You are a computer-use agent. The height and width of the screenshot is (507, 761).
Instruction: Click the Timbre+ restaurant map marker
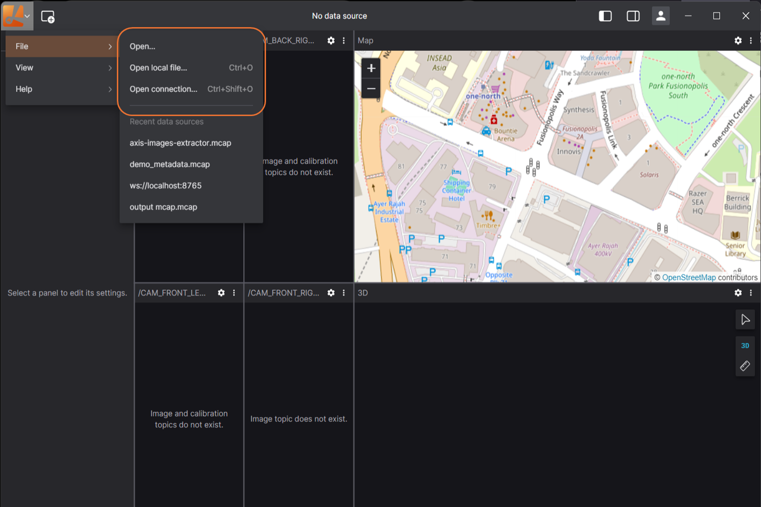(x=488, y=215)
